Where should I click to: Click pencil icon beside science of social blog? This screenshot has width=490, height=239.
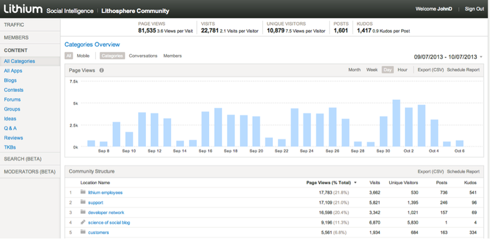click(83, 222)
